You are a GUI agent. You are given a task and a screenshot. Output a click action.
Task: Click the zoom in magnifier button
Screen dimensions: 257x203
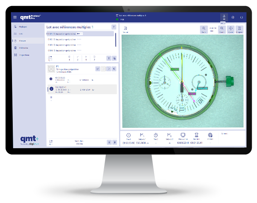(x=222, y=29)
